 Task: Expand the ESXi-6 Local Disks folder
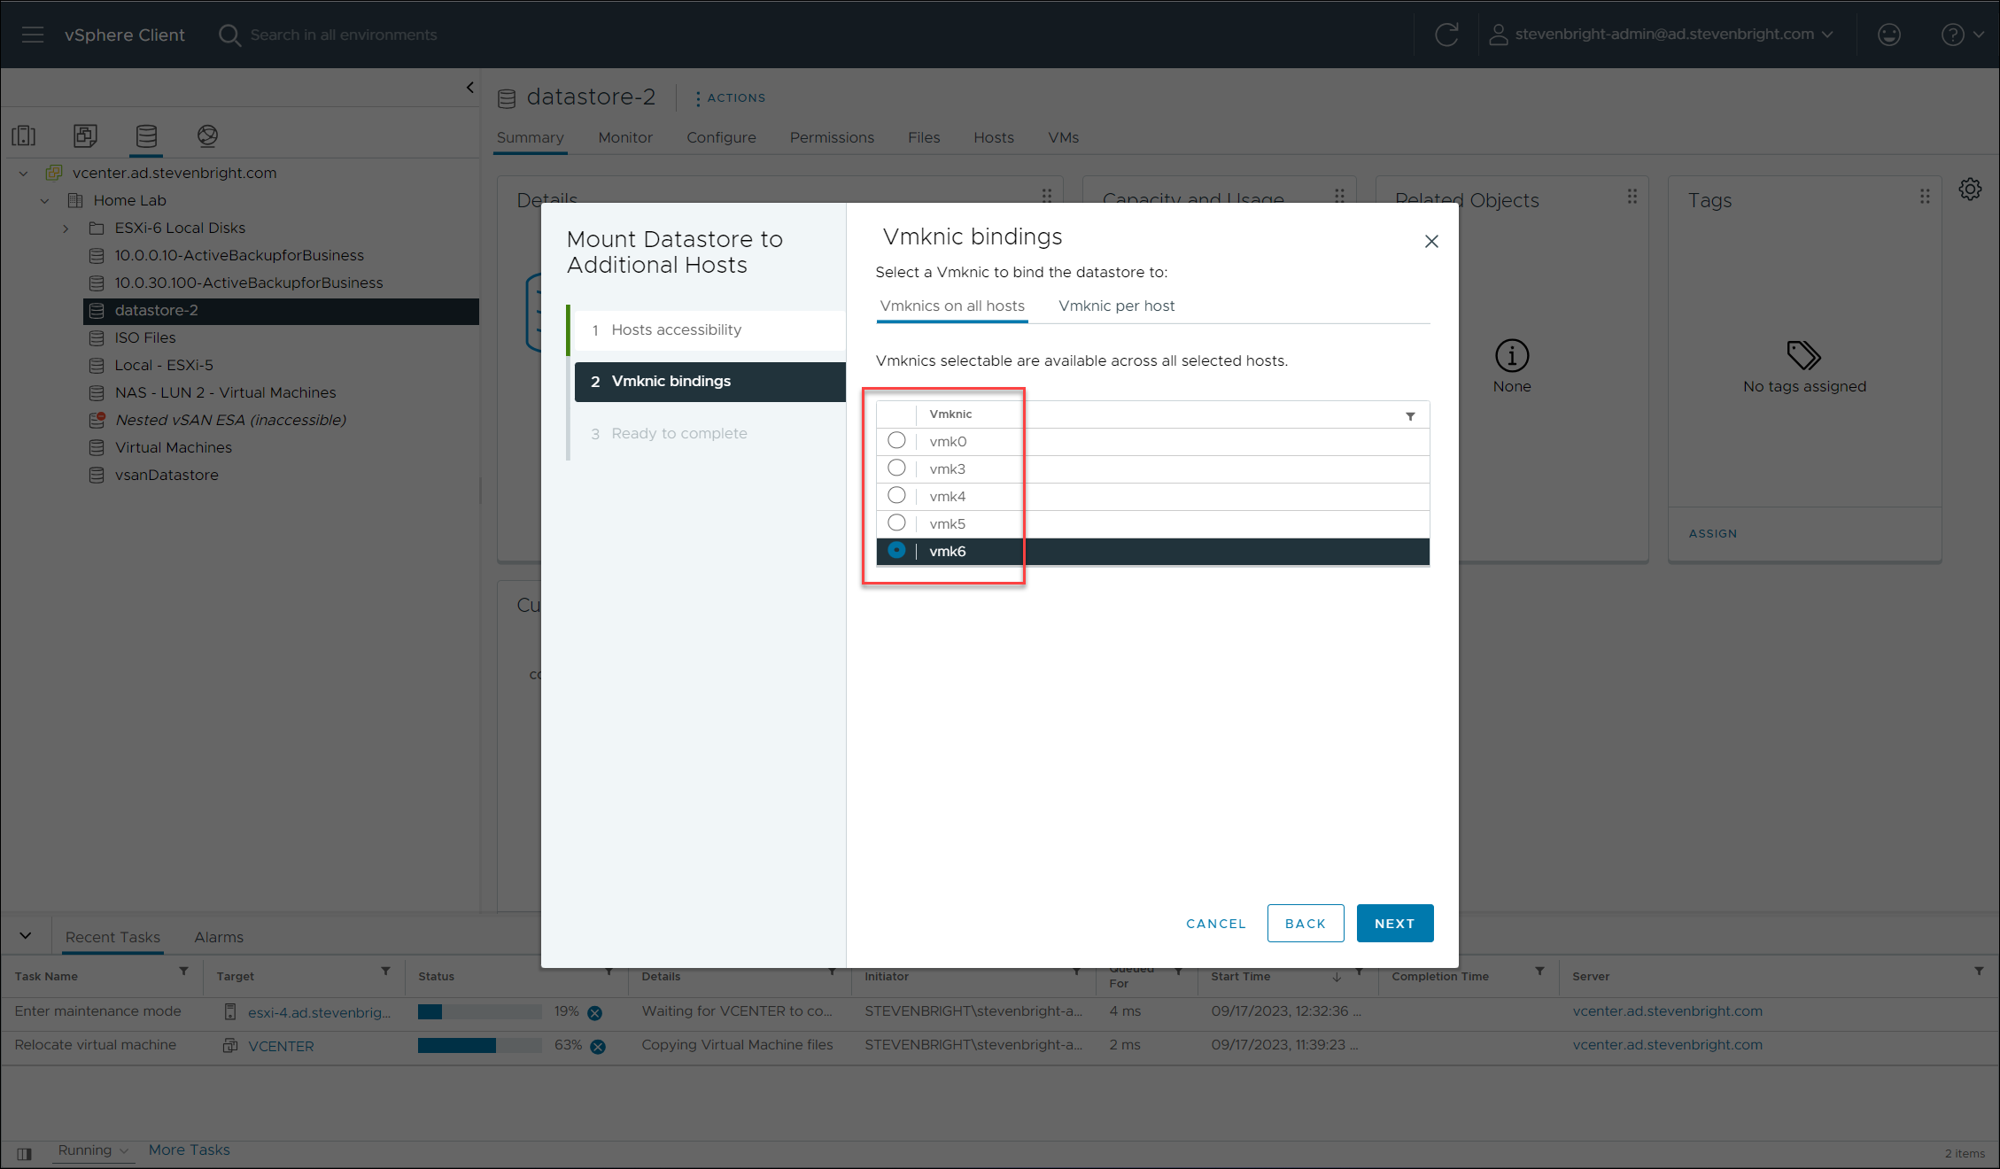tap(66, 228)
